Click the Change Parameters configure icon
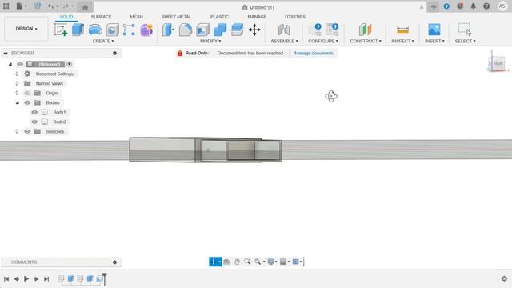Image resolution: width=512 pixels, height=288 pixels. [x=315, y=30]
